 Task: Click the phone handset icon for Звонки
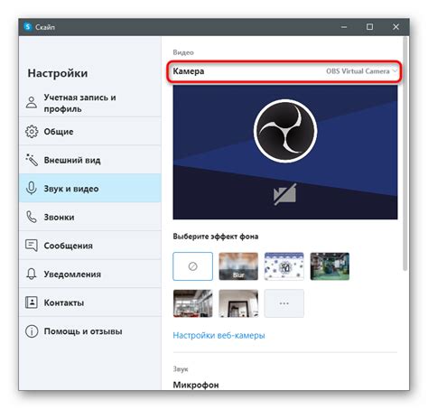(x=32, y=217)
